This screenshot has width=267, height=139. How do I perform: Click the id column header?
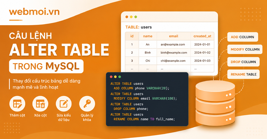pos(132,36)
